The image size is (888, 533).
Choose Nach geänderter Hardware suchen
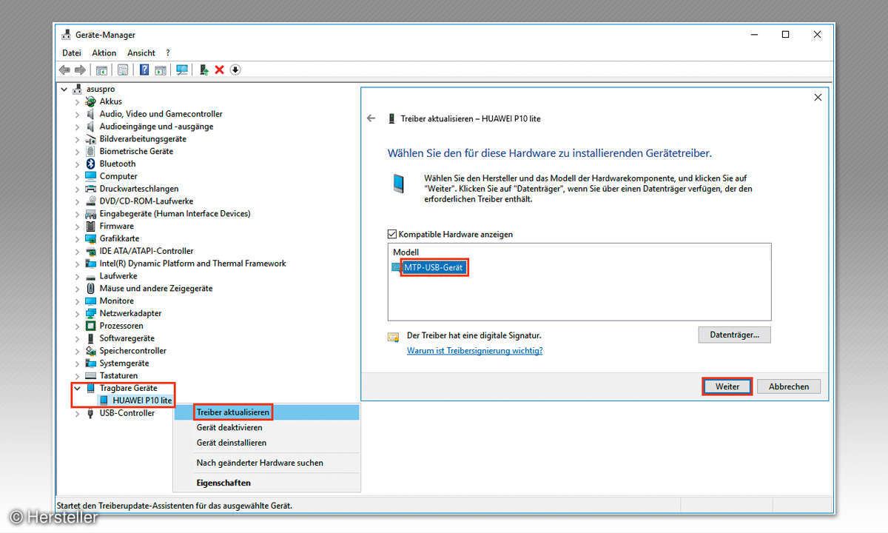pyautogui.click(x=266, y=463)
